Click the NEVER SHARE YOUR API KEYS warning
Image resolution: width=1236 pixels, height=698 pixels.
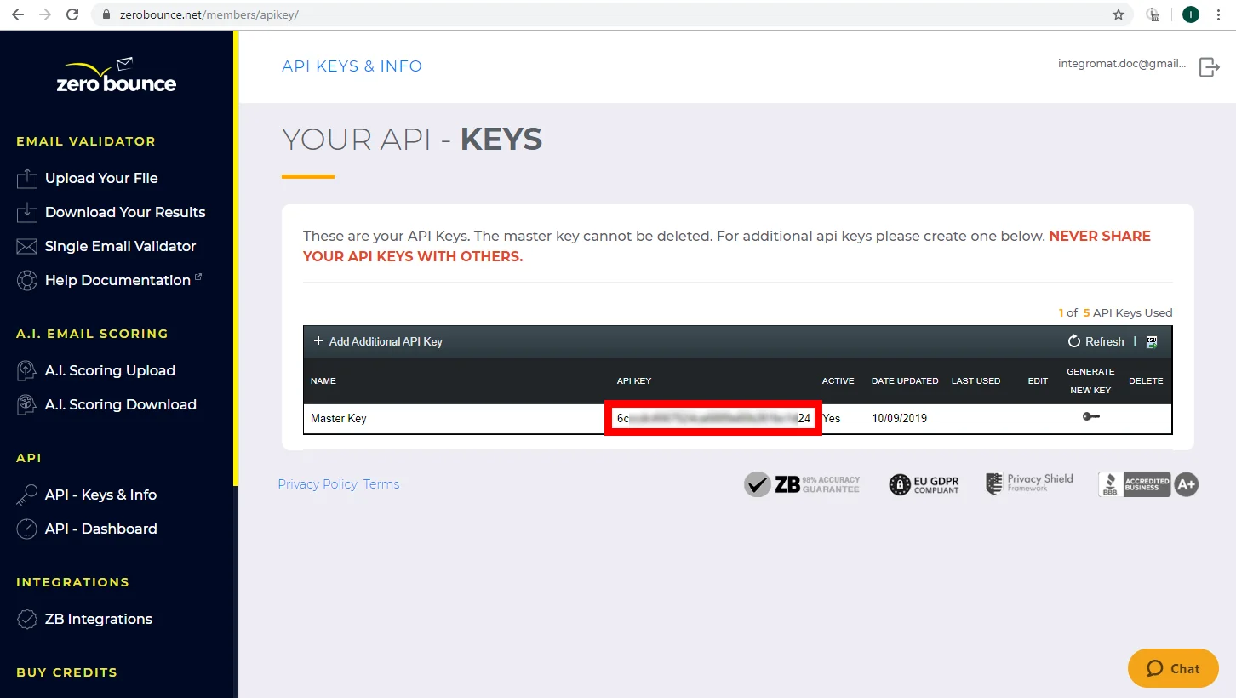[x=727, y=246]
